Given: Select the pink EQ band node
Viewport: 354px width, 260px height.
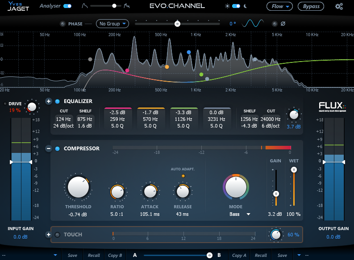Looking at the screenshot, I should coord(127,70).
